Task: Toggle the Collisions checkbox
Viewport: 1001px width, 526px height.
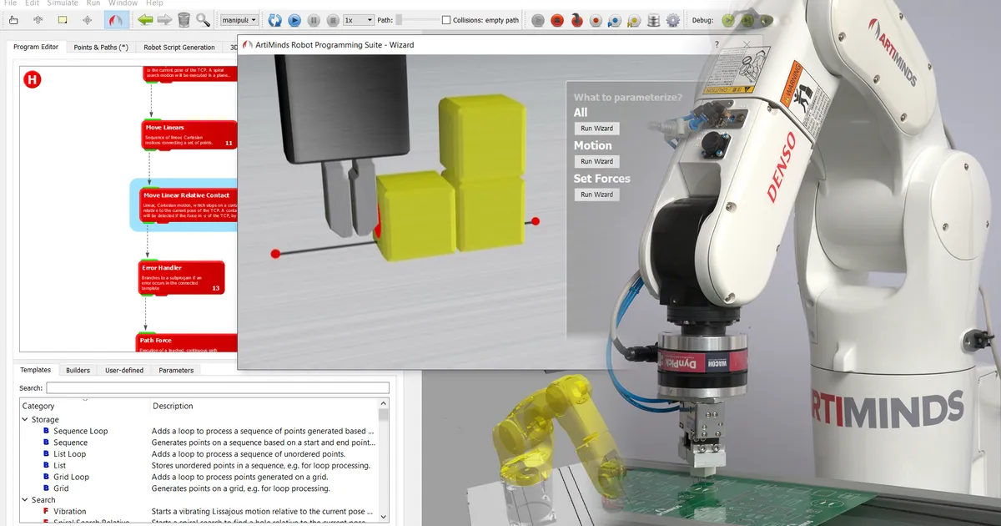Action: [x=446, y=20]
